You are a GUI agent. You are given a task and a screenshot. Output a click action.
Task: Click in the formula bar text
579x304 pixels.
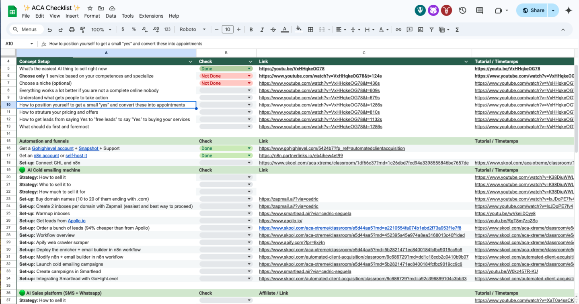[x=126, y=44]
